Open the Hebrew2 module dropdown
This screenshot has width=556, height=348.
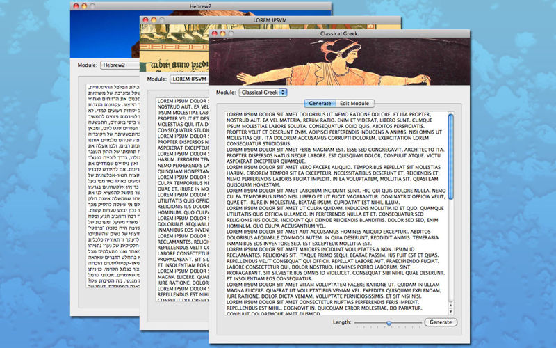120,65
